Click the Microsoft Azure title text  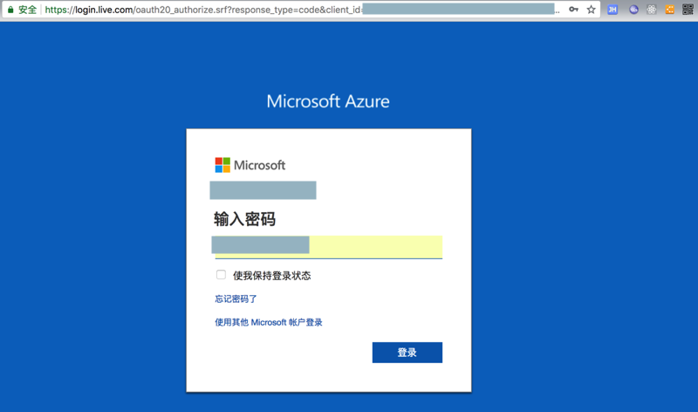point(328,101)
